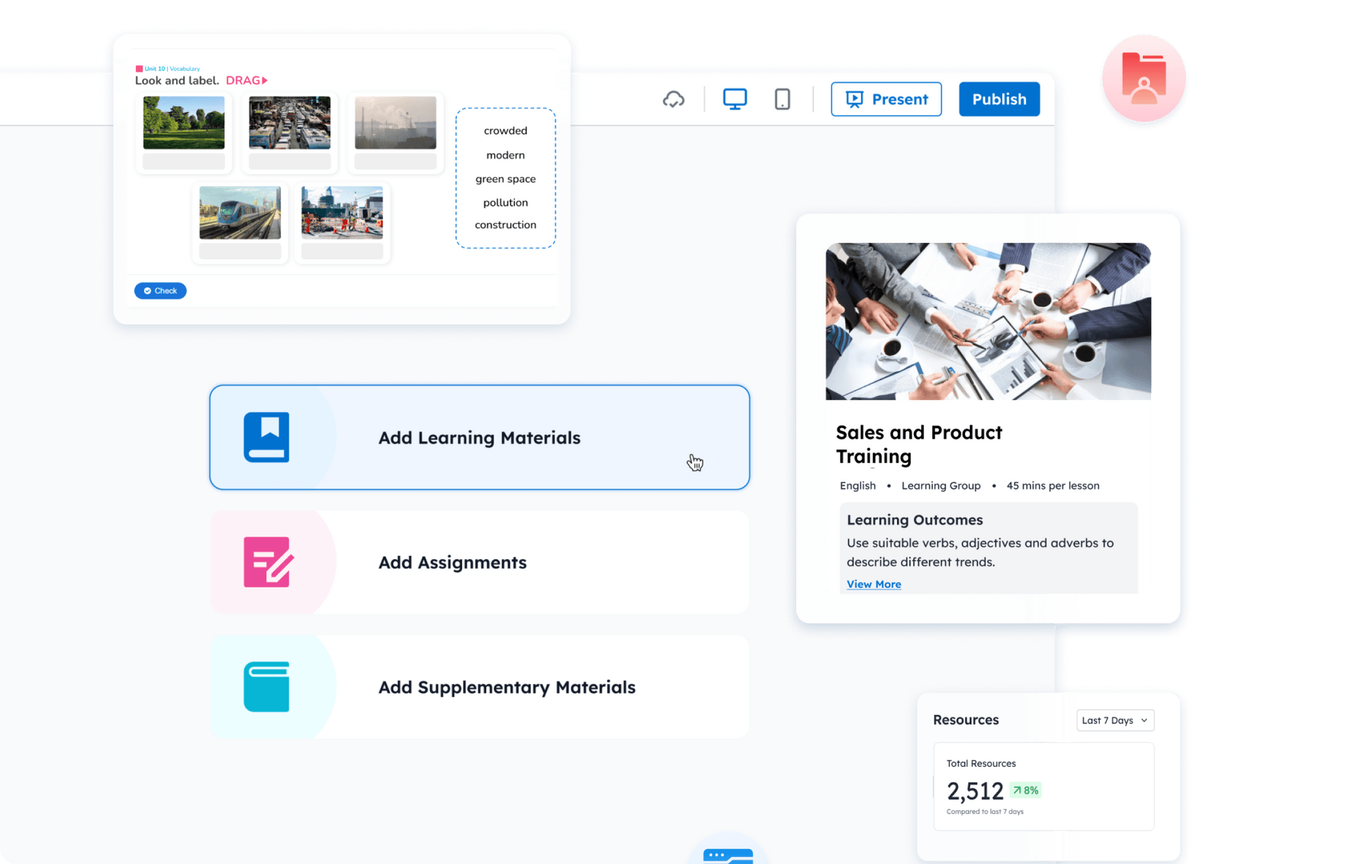1359x864 pixels.
Task: Click the presentation icon inside the Present button
Action: [x=855, y=99]
